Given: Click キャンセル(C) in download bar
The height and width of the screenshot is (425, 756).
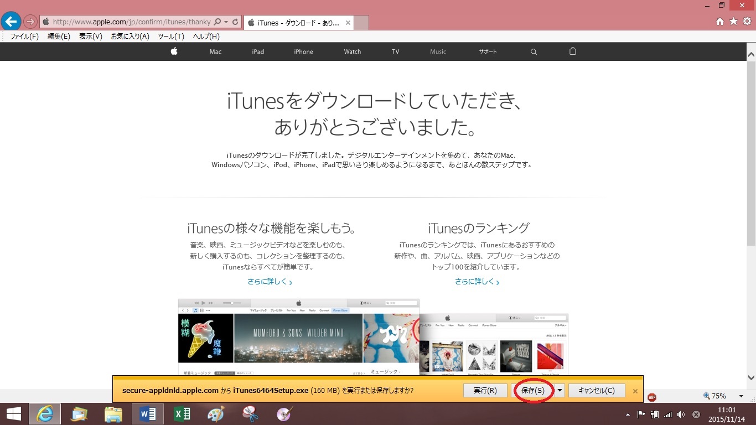Looking at the screenshot, I should click(597, 390).
